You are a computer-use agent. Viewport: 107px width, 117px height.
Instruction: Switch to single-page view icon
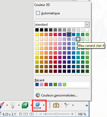tap(20, 114)
